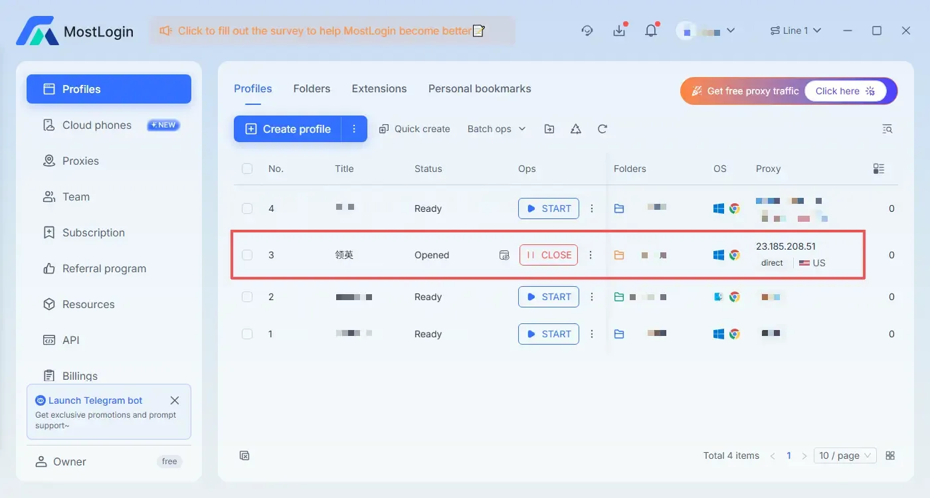The image size is (930, 498).
Task: Select the checkbox for profile 3
Action: 247,254
